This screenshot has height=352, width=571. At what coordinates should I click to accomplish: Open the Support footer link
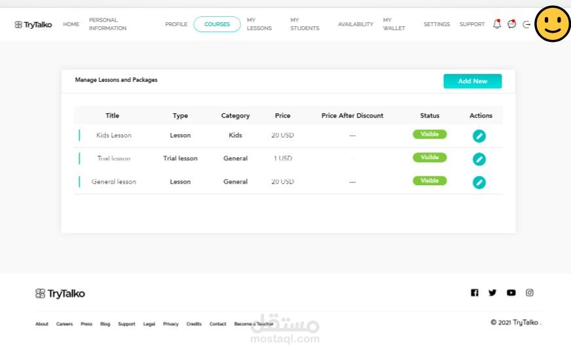click(126, 324)
